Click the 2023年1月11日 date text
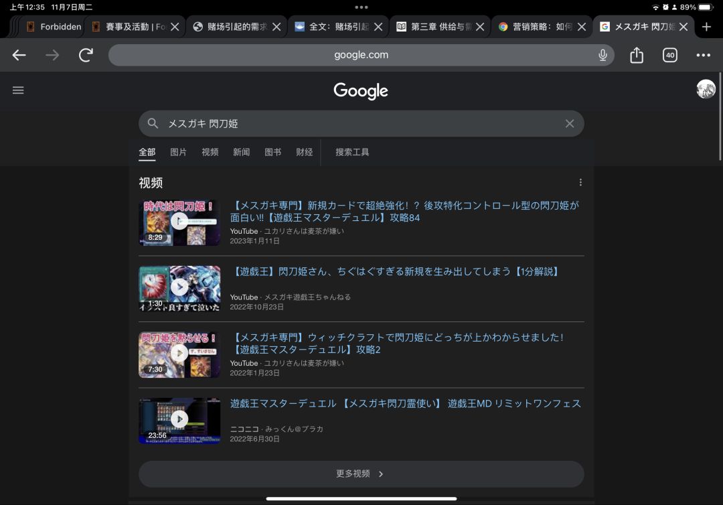Screen dimensions: 723x505 coord(254,241)
